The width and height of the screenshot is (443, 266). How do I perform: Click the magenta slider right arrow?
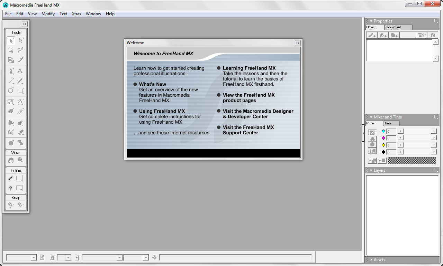434,138
